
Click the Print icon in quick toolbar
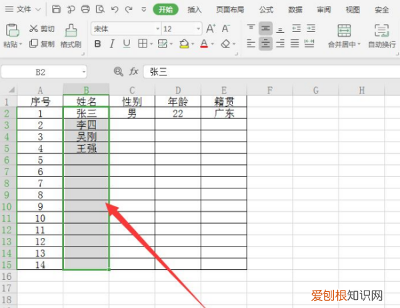(85, 9)
